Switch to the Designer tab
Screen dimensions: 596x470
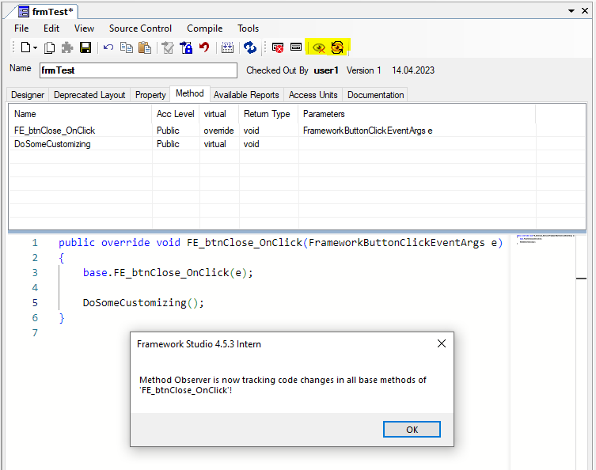[x=28, y=95]
